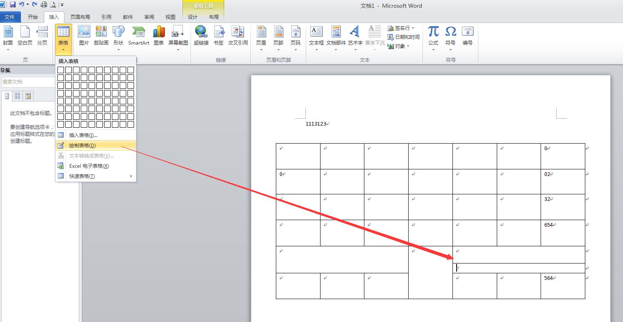Select 绘制表格(D) draw table option
The height and width of the screenshot is (322, 623).
tap(95, 145)
